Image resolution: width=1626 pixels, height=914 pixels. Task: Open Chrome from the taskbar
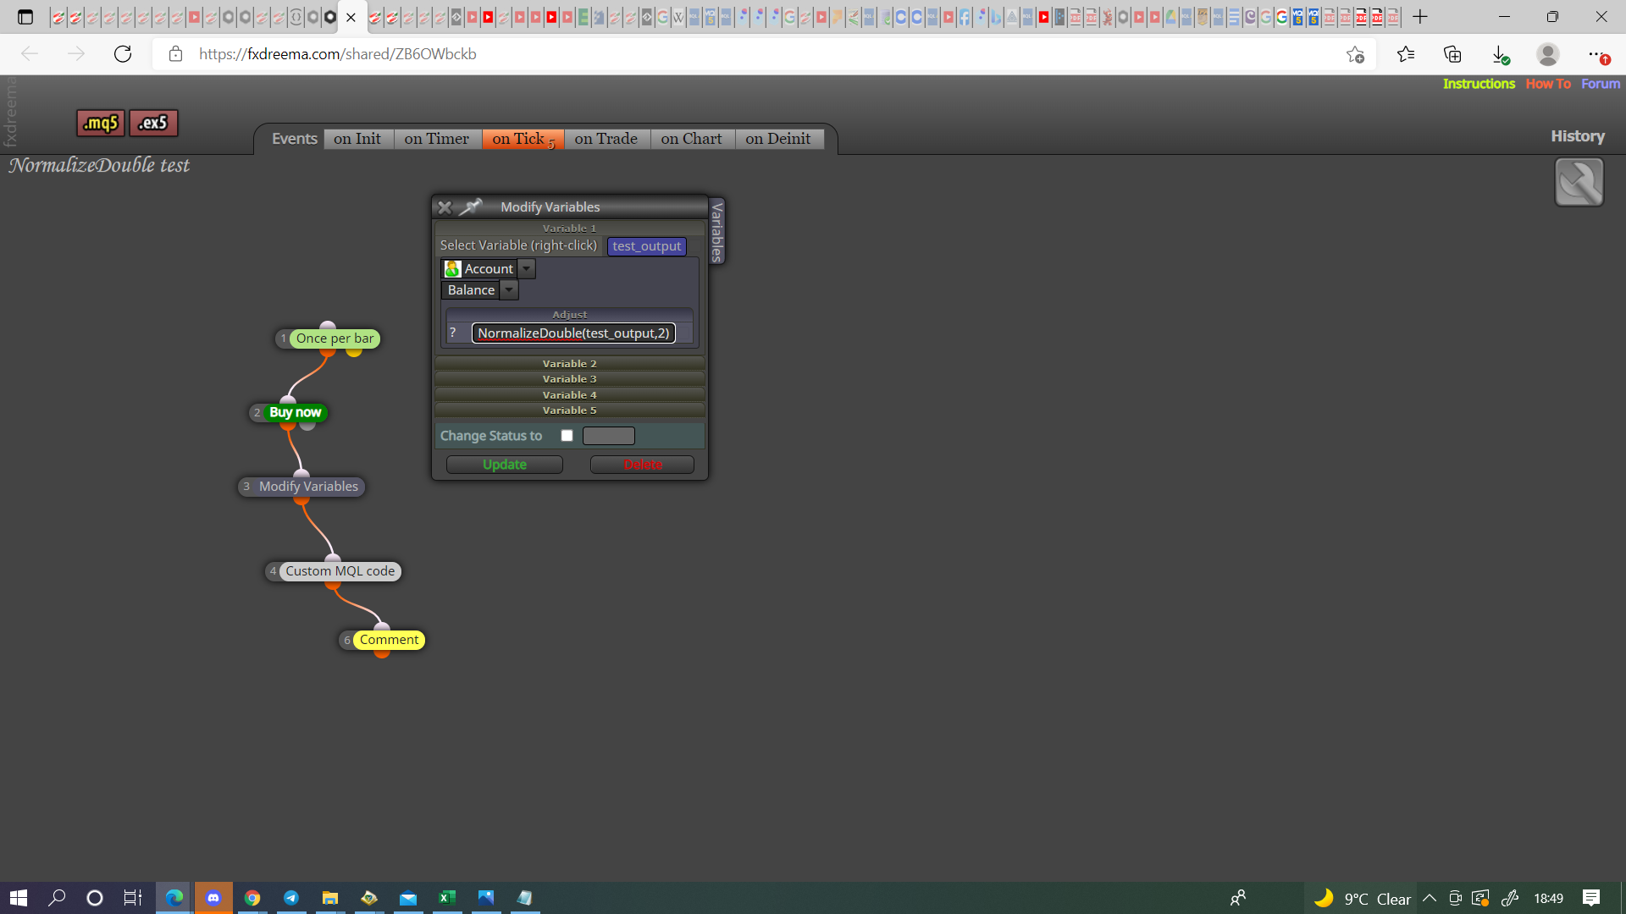click(x=252, y=898)
